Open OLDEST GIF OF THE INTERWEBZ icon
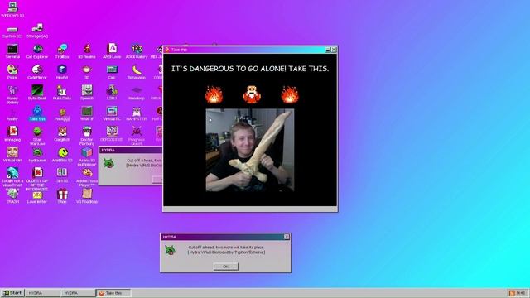 pyautogui.click(x=37, y=179)
